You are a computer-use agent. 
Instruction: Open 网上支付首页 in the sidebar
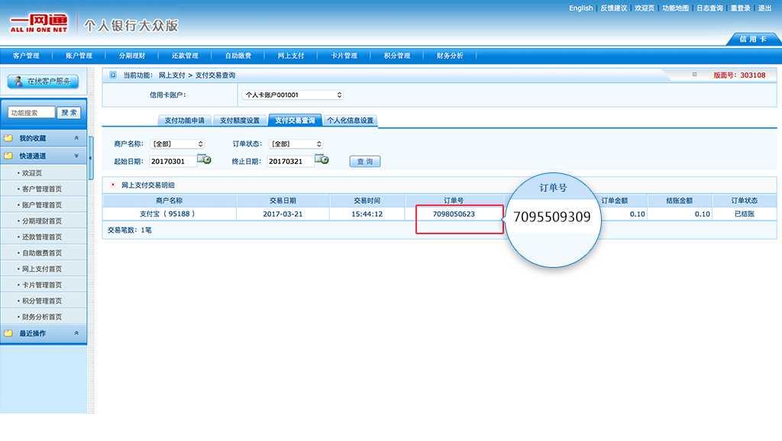[x=42, y=269]
